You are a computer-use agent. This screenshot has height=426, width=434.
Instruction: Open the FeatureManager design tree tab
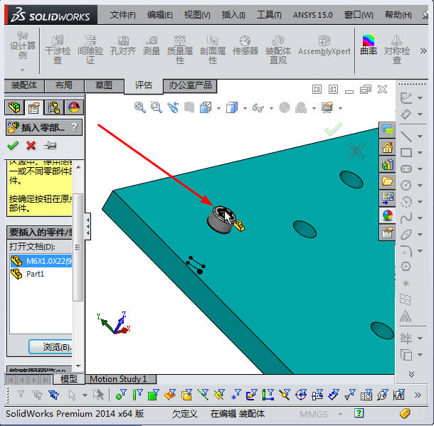click(x=13, y=107)
